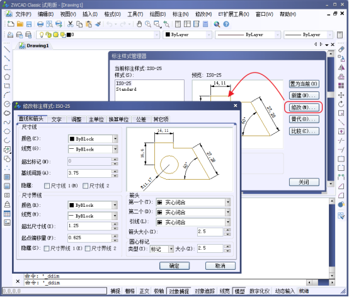Check hide 尺寸线 2 checkbox
This screenshot has width=349, height=297.
(x=85, y=185)
